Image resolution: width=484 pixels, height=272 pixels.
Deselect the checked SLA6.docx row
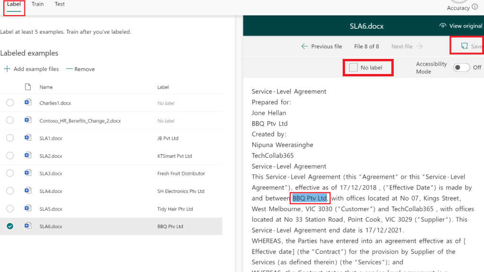tap(10, 226)
